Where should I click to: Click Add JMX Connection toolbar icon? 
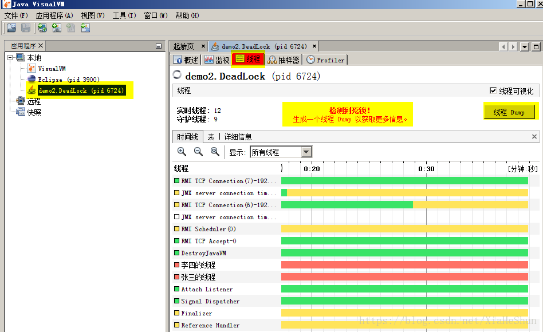click(57, 27)
